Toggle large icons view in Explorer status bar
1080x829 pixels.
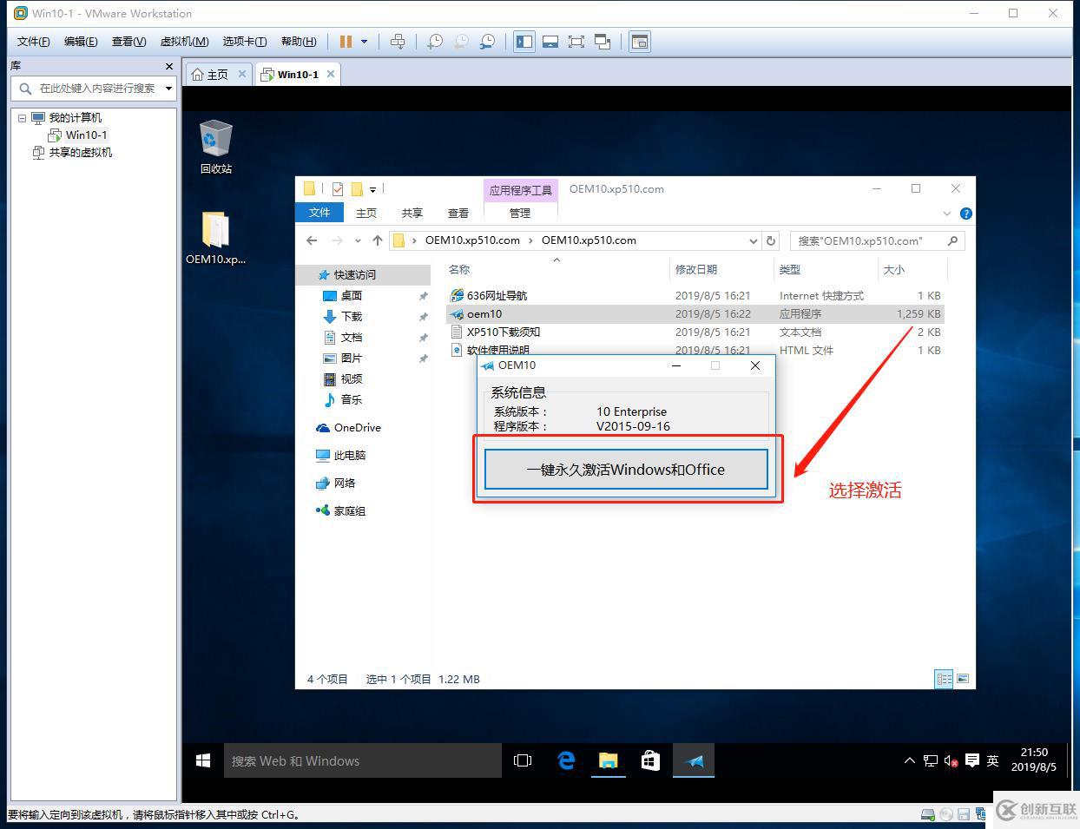(x=964, y=679)
